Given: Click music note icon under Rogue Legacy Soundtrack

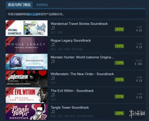Looking at the screenshot, I should pos(53,45).
